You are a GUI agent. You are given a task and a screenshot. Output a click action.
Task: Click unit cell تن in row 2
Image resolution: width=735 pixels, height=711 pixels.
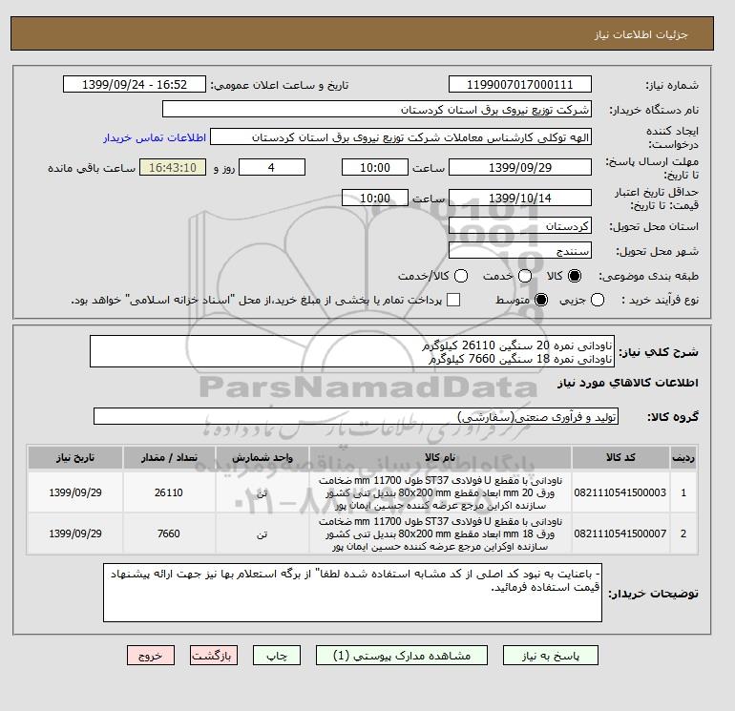coord(262,533)
